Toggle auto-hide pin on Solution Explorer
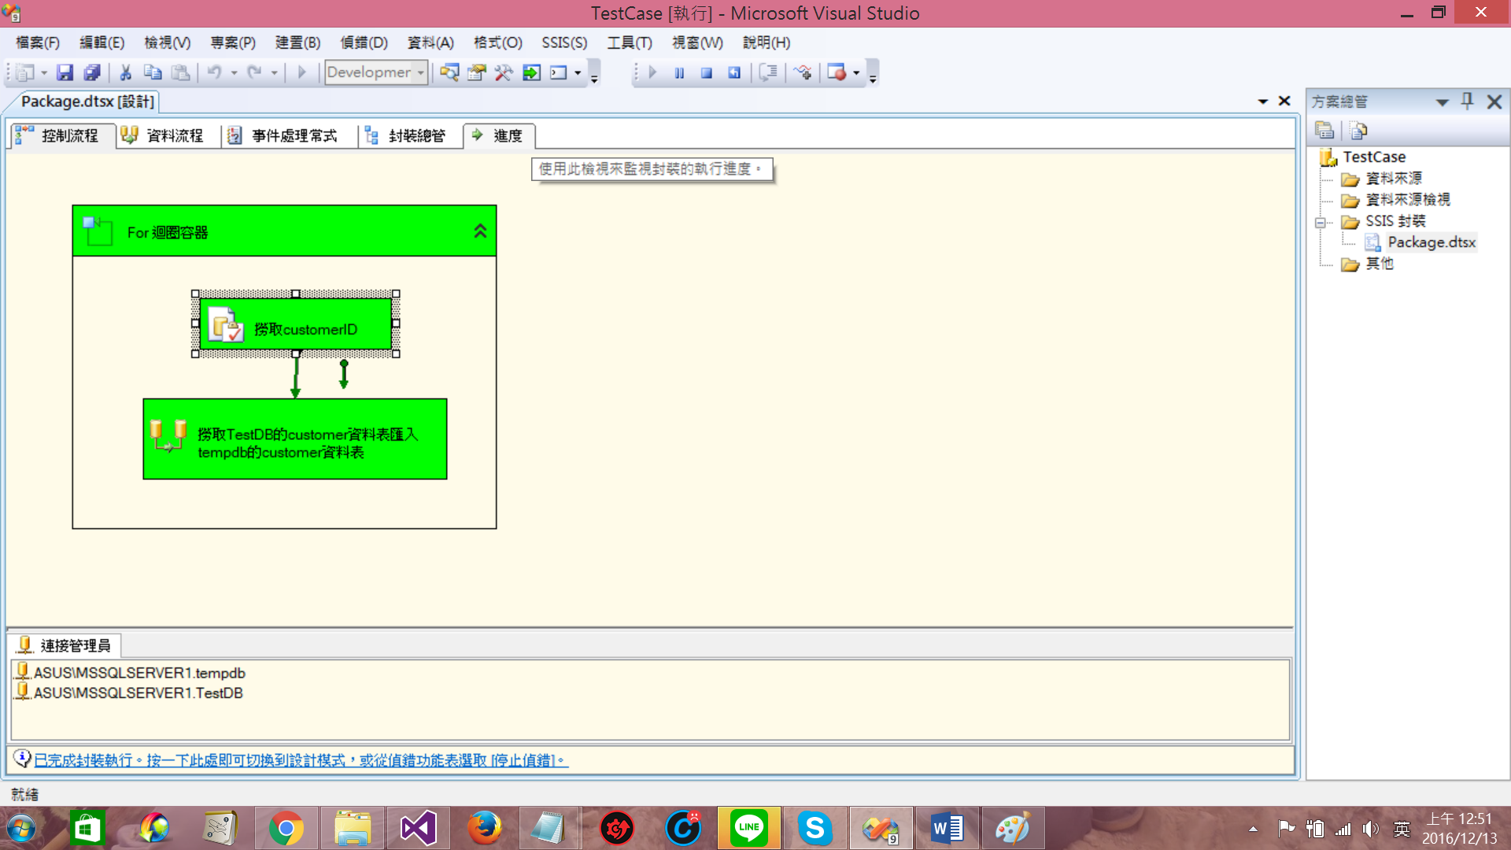This screenshot has height=850, width=1511. point(1468,102)
